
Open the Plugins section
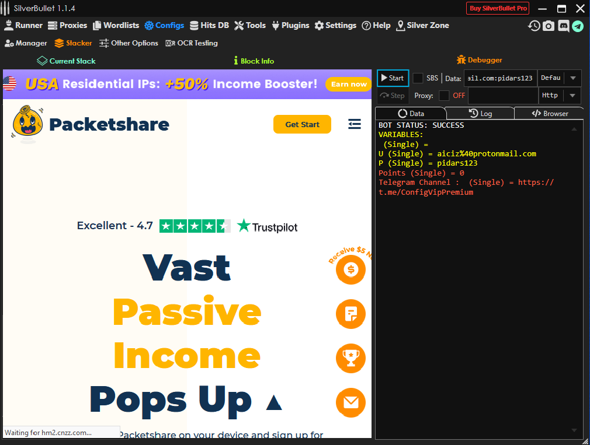click(x=290, y=26)
